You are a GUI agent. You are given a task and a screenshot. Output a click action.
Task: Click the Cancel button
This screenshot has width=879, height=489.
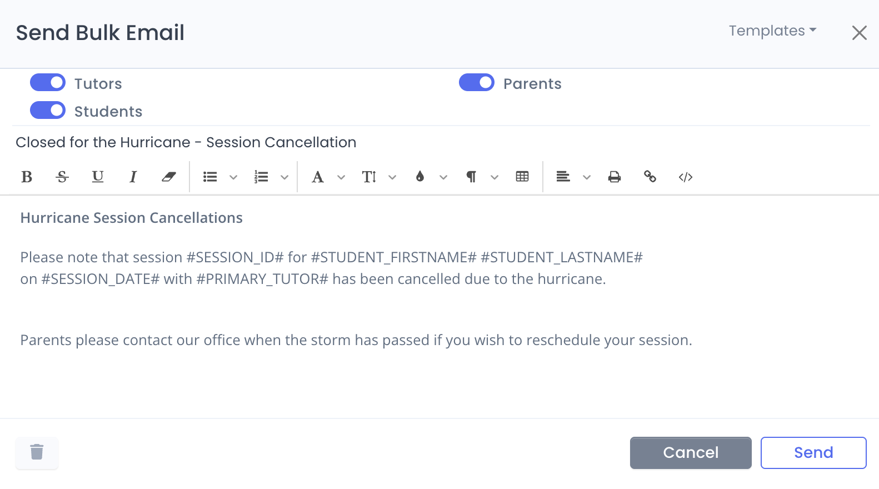tap(691, 453)
